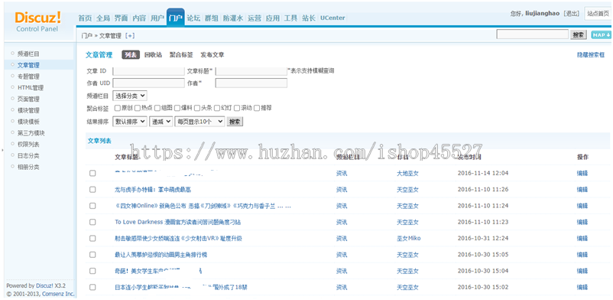613x300 pixels.
Task: Tick the 热点 tag checkbox
Action: click(x=138, y=108)
